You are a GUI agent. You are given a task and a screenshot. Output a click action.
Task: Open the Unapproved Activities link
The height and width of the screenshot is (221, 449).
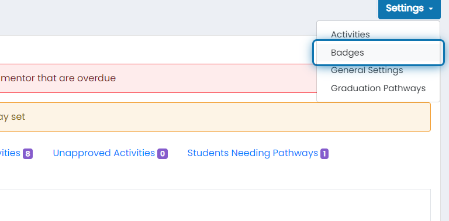[104, 153]
